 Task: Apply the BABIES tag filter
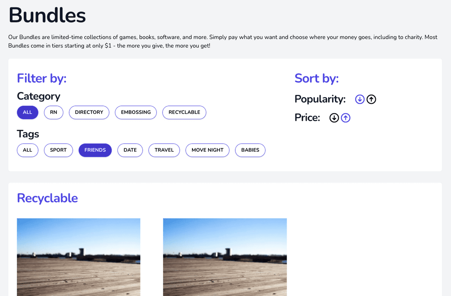[250, 150]
